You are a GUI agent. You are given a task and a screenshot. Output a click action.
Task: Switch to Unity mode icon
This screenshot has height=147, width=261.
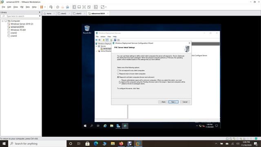point(89,7)
